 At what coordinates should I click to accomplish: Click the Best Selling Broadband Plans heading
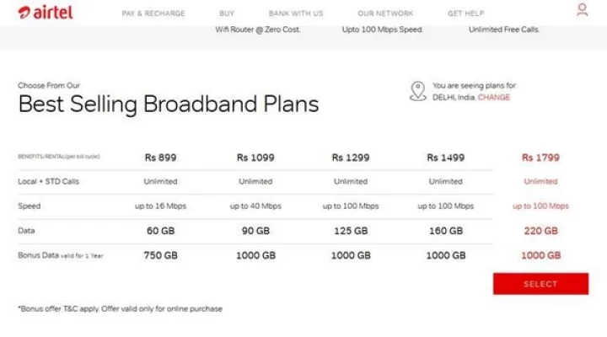click(x=169, y=104)
